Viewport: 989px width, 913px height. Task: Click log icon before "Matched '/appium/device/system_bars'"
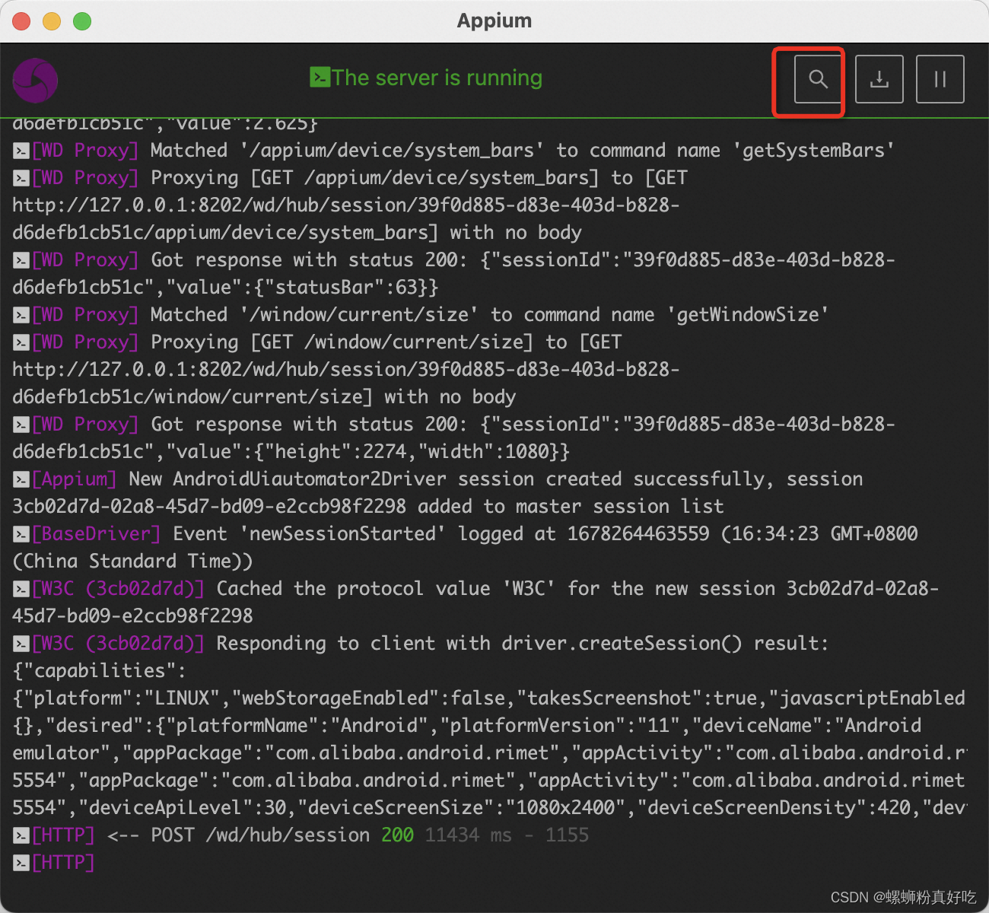(21, 151)
